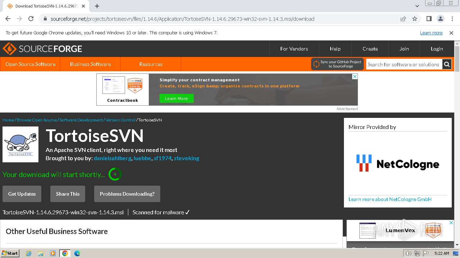Screen dimensions: 460x258
Task: Open Business Software tab
Action: tap(90, 64)
